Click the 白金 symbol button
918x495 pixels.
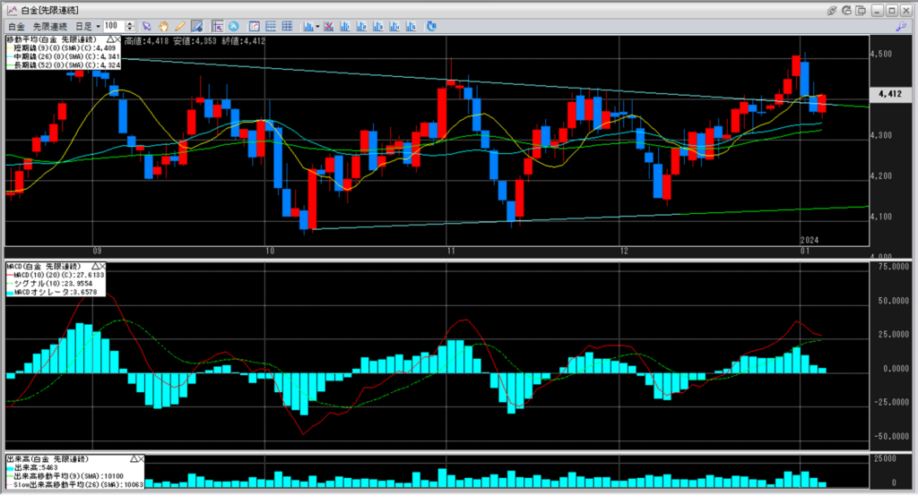point(16,26)
